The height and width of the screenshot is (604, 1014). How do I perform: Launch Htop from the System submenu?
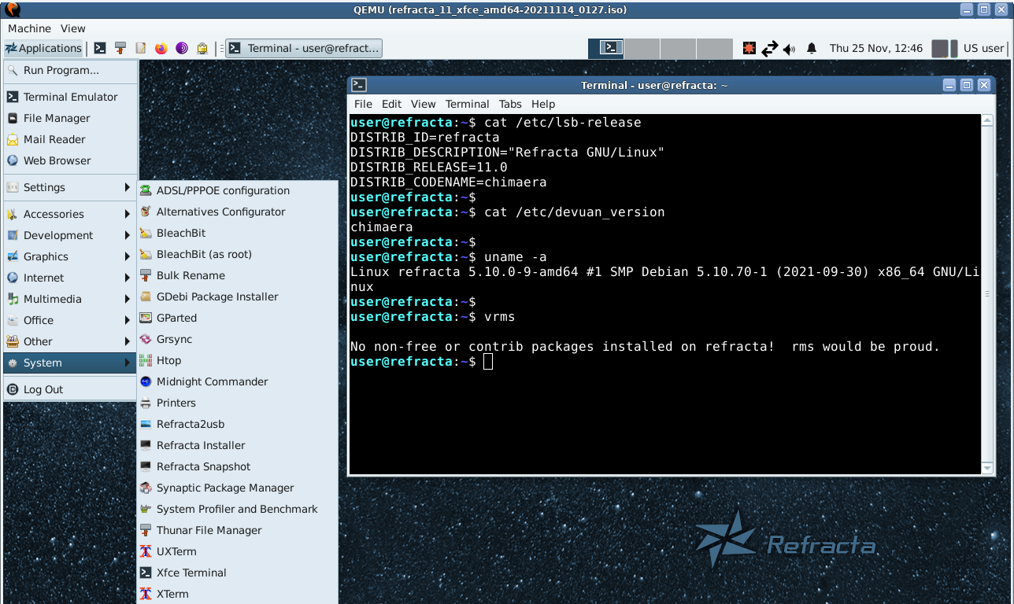[x=238, y=360]
